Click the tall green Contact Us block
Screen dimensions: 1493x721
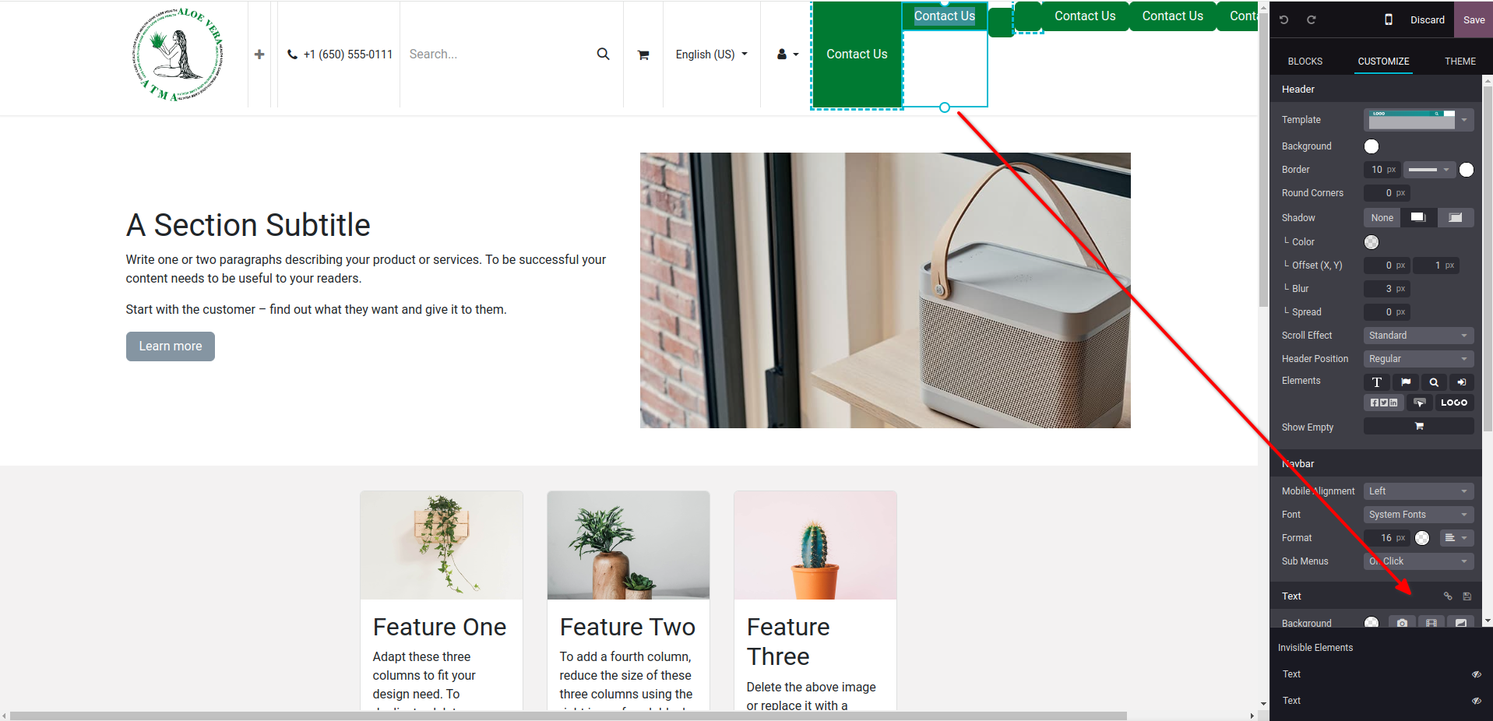[x=857, y=55]
